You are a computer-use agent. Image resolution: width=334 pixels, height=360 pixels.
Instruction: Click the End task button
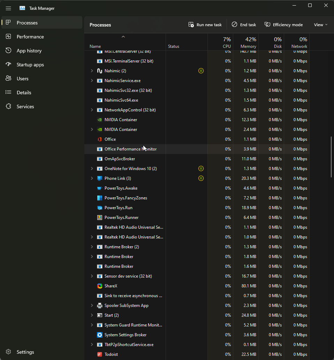(x=244, y=25)
